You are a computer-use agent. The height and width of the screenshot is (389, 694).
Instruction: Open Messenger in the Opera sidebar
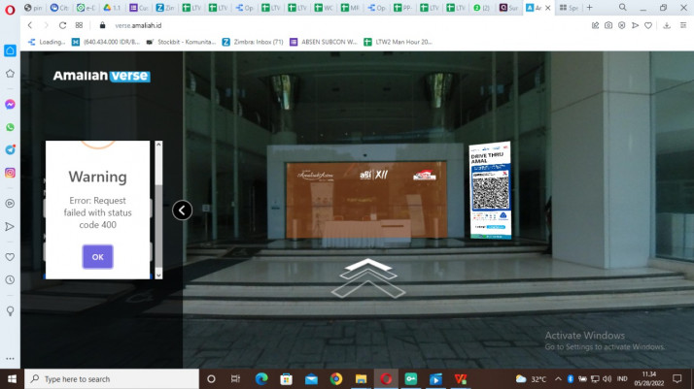point(10,104)
